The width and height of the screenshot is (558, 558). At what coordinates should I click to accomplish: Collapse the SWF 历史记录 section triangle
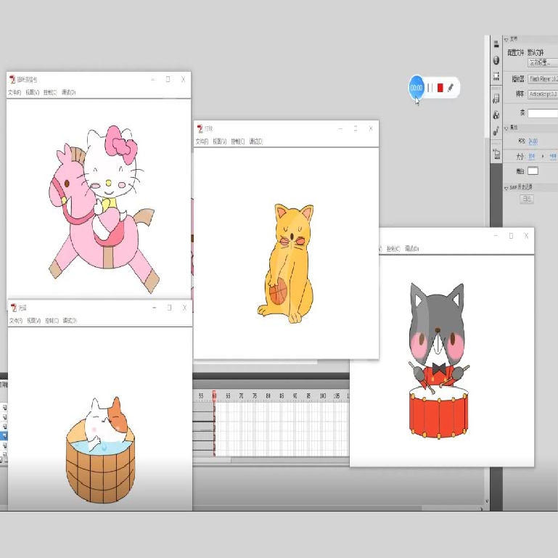coord(506,187)
